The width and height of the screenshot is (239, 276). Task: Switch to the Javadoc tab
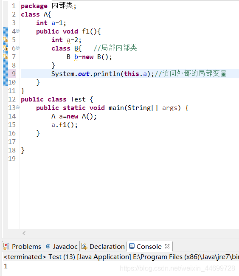coord(62,246)
